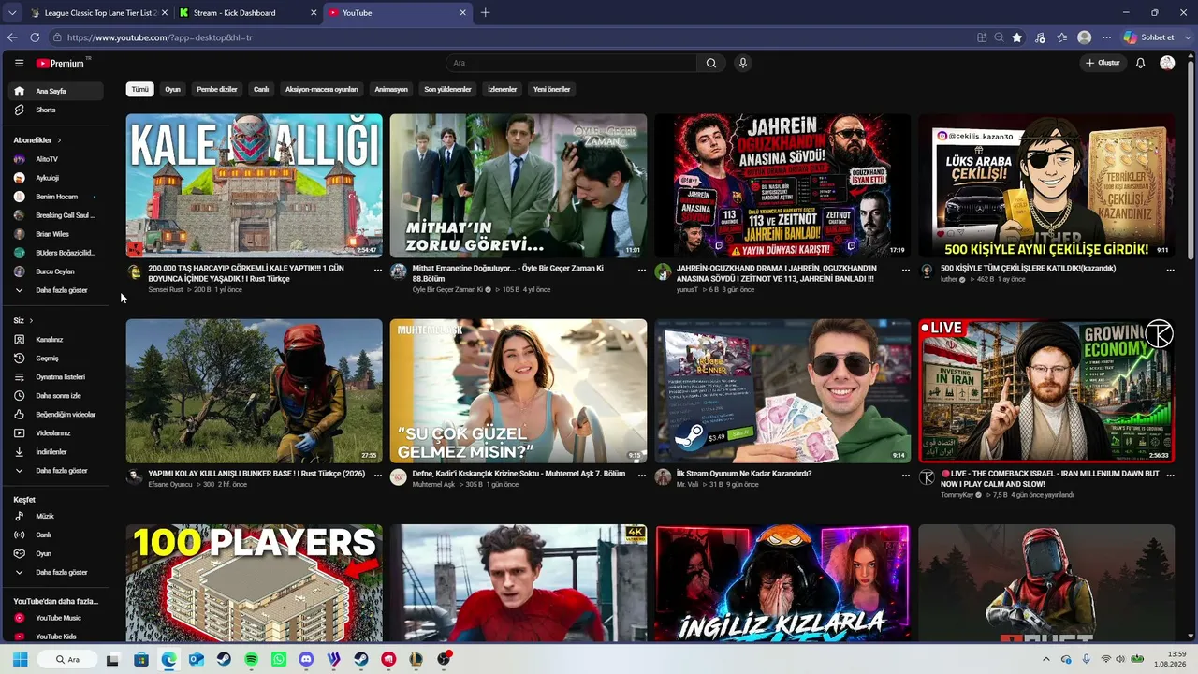Open the Edge browser profile icon
This screenshot has width=1198, height=674.
click(x=1084, y=37)
